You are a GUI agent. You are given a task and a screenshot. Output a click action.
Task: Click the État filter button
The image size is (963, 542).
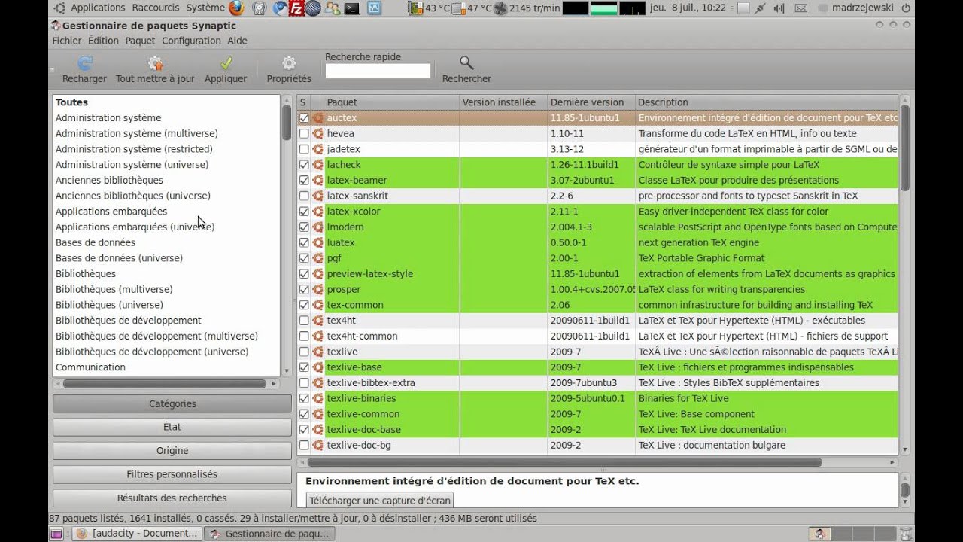172,427
